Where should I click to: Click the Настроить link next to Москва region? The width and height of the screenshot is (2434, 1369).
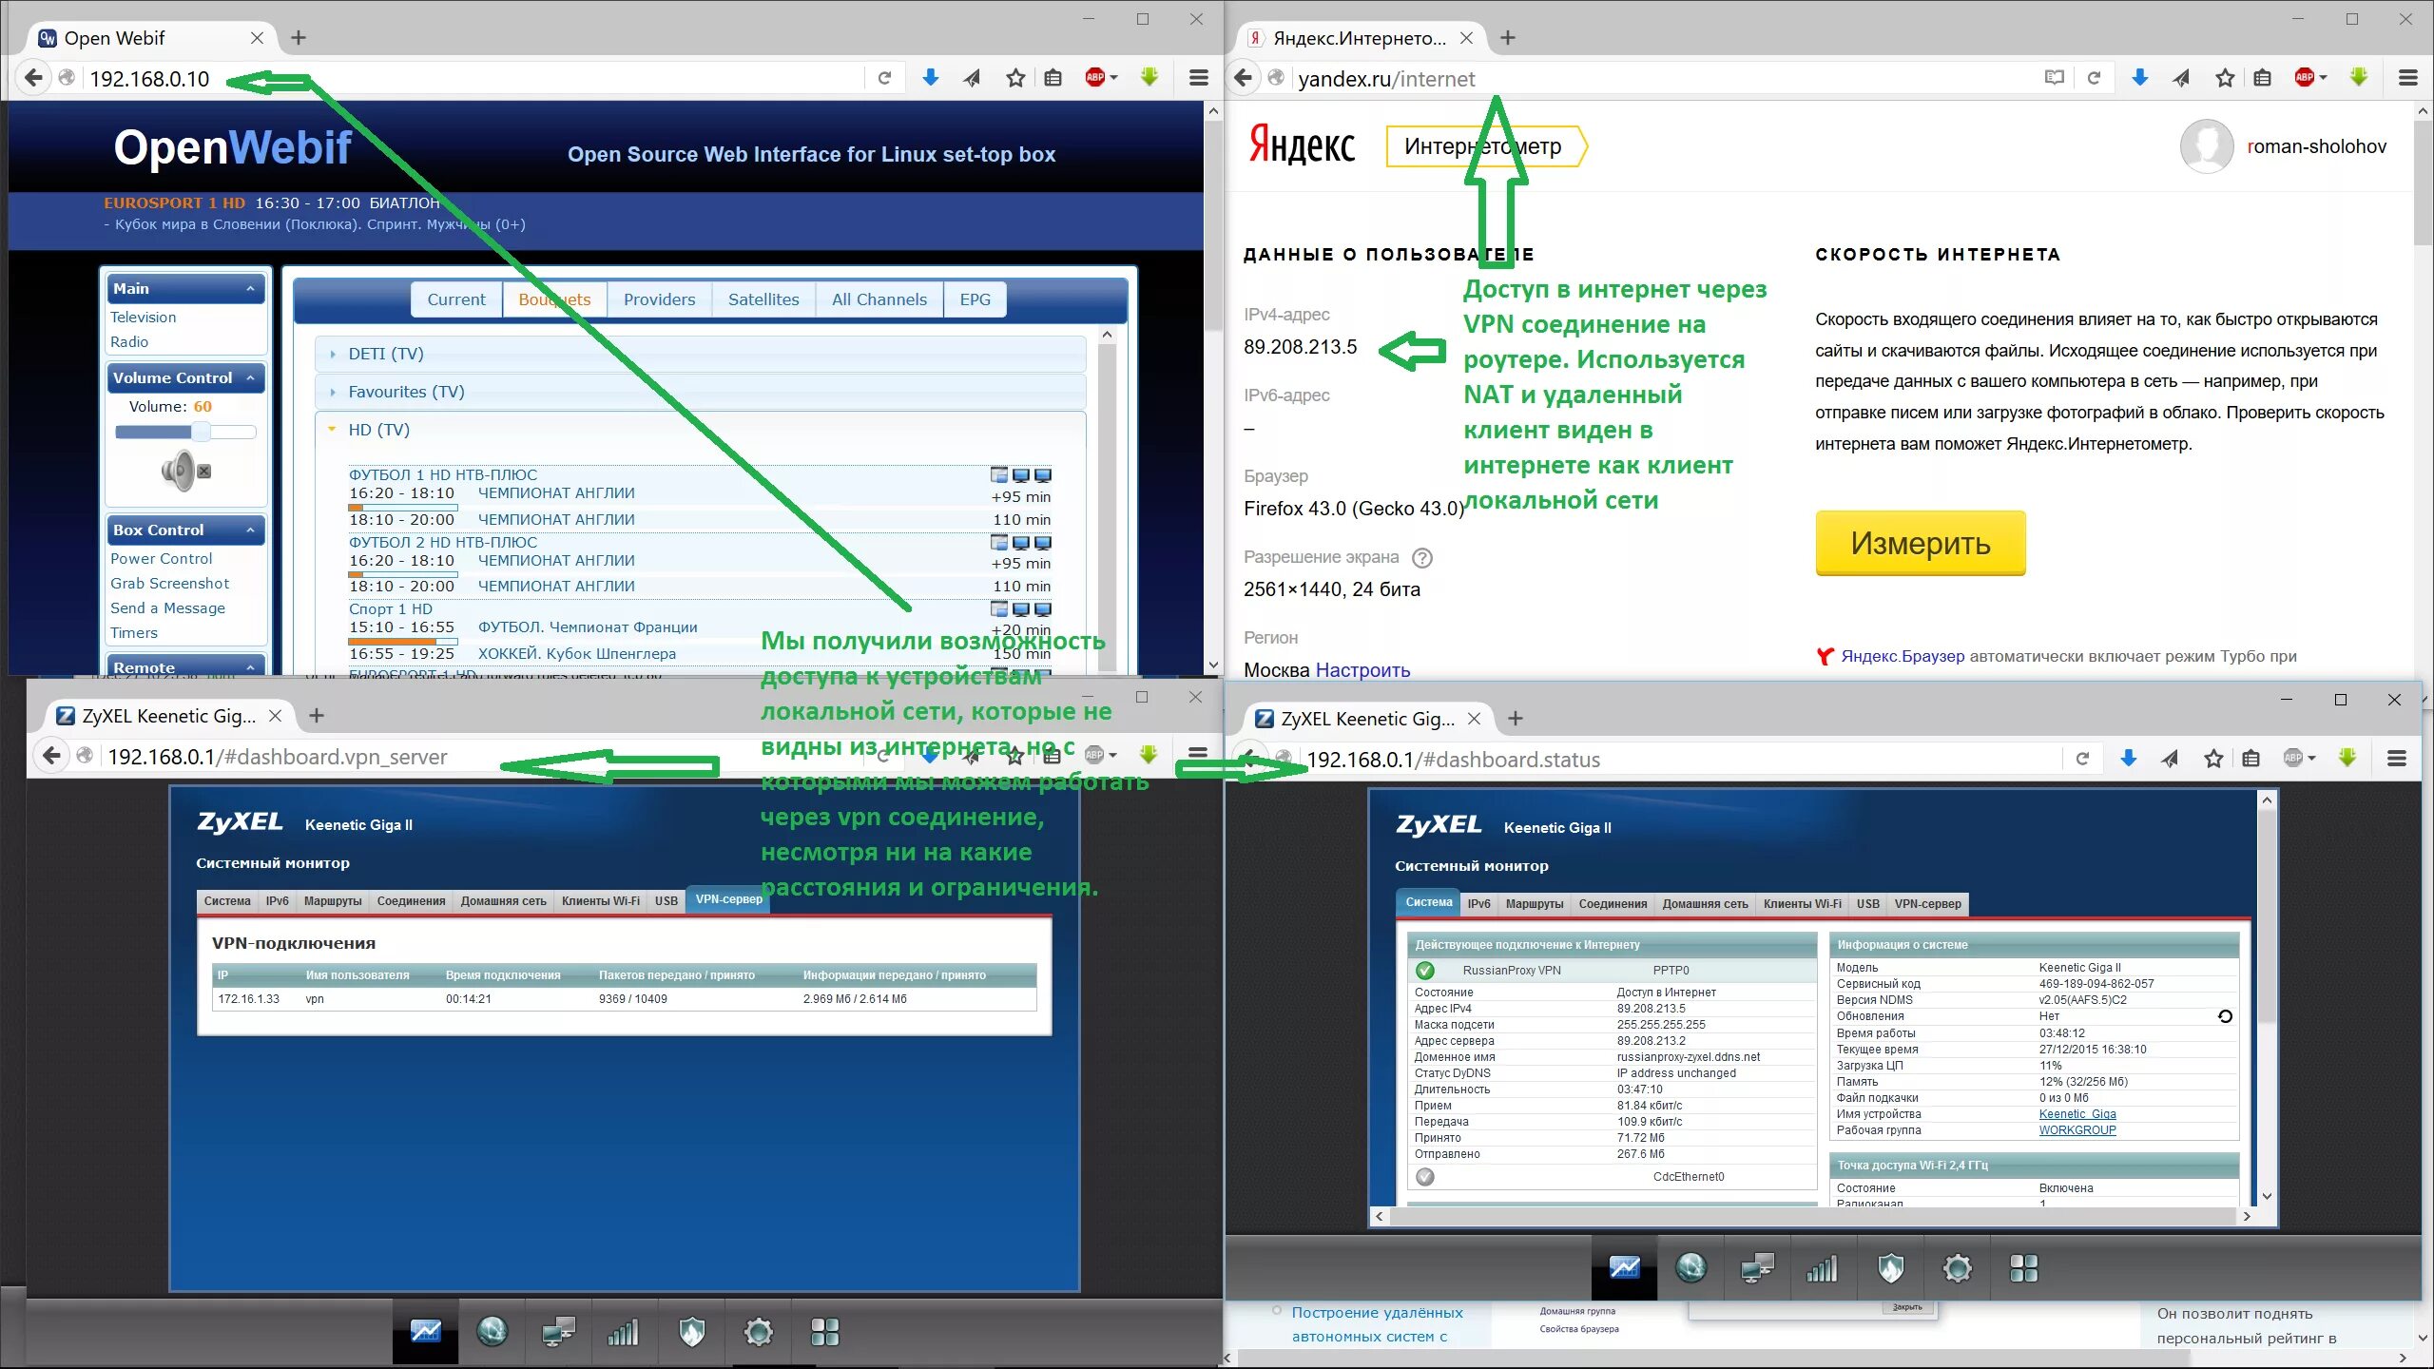(x=1362, y=667)
